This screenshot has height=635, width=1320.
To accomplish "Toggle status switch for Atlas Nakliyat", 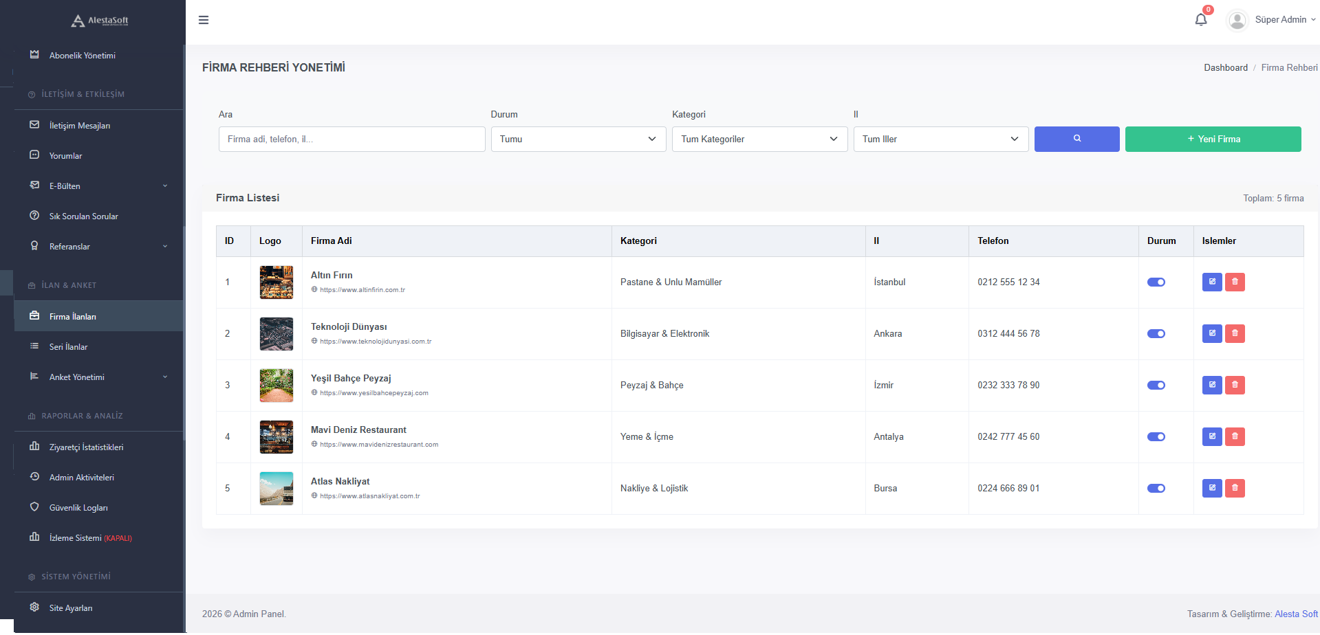I will [x=1156, y=488].
